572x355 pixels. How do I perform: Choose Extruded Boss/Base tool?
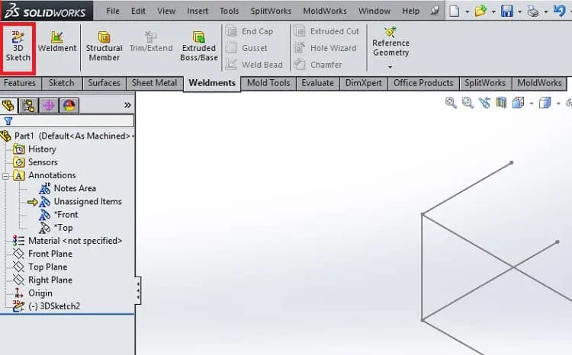(x=199, y=46)
